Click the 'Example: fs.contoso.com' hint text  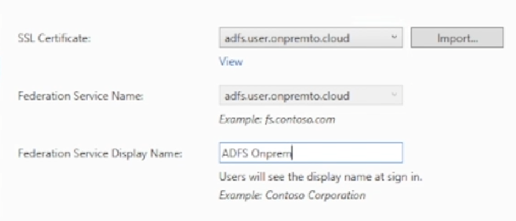pos(277,119)
